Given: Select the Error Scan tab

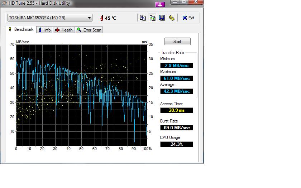Looking at the screenshot, I should 89,30.
